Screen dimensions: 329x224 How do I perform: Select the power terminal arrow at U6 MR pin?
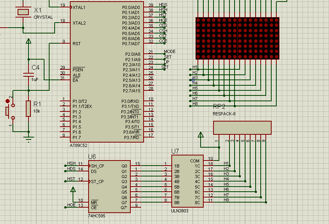coord(73,189)
